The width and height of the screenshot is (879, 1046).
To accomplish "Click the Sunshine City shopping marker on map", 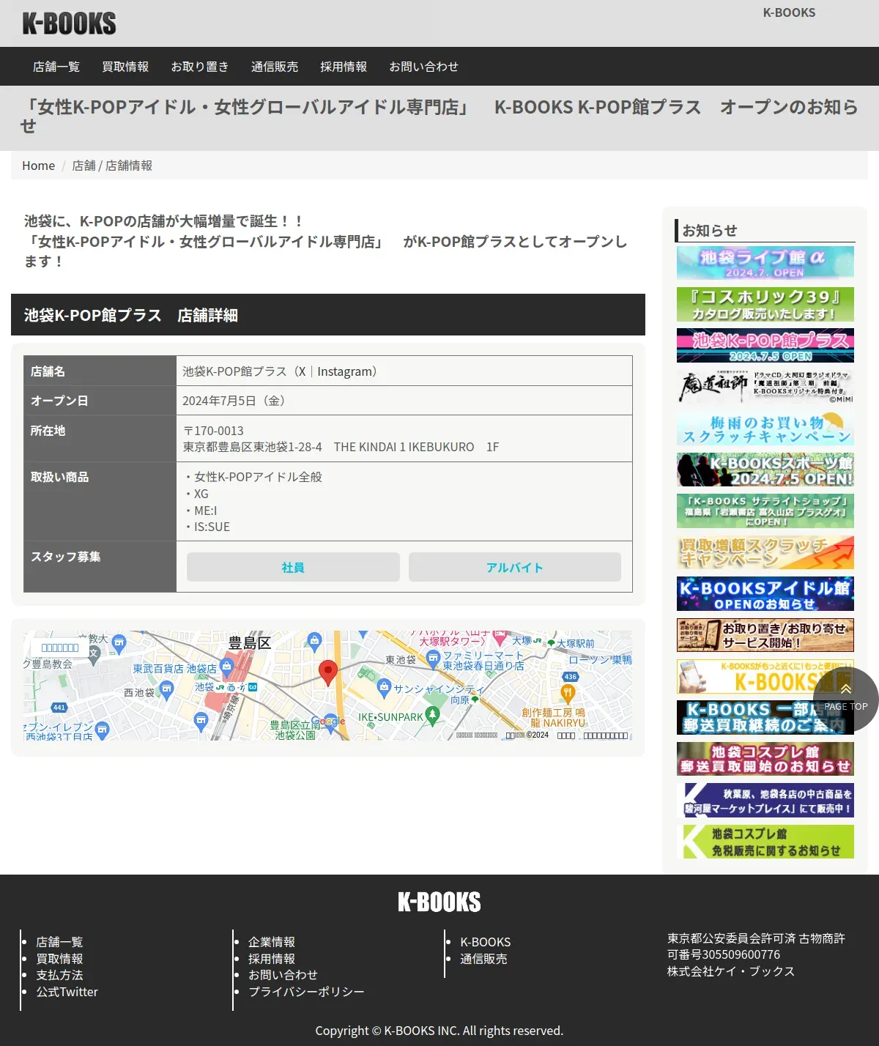I will (385, 689).
